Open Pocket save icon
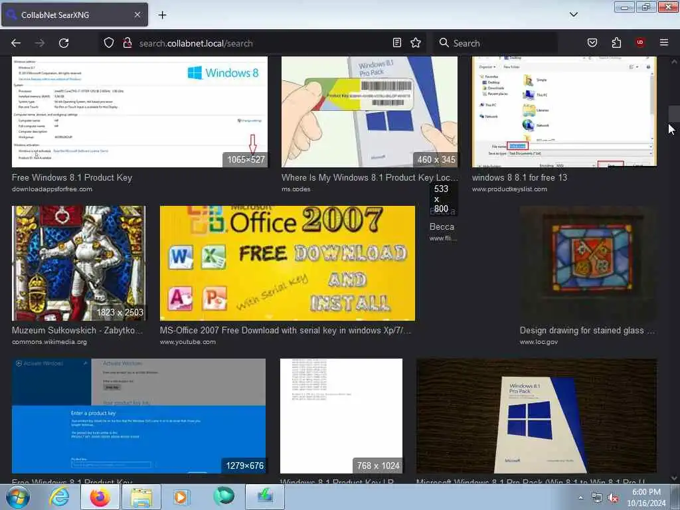This screenshot has width=680, height=510. click(592, 42)
